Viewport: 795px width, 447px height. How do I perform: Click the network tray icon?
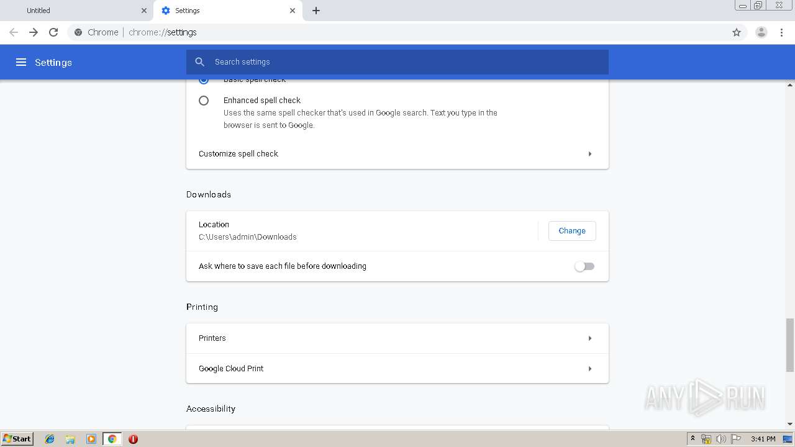coord(706,439)
